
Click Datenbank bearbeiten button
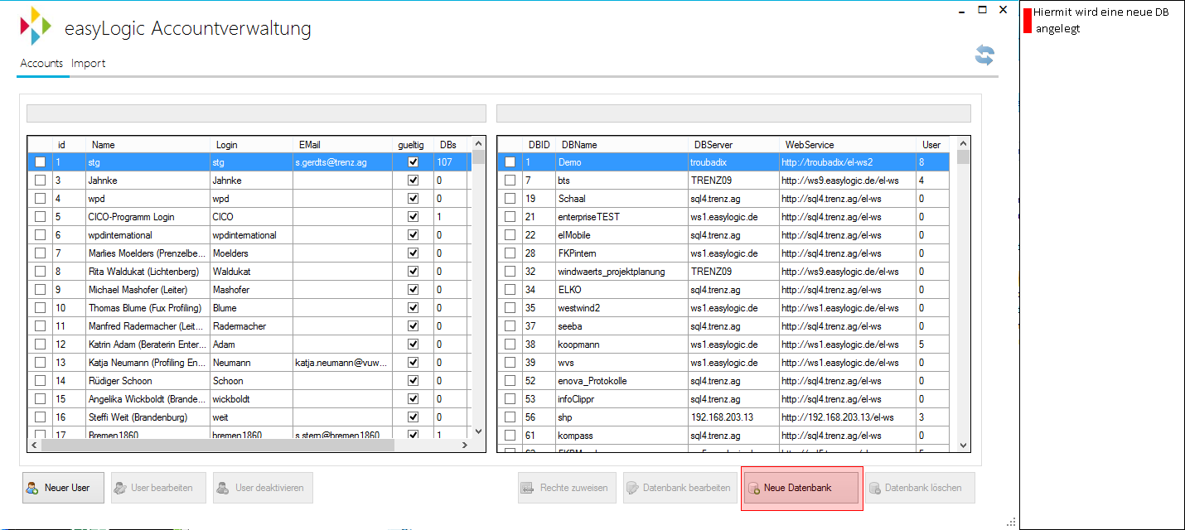tap(680, 488)
